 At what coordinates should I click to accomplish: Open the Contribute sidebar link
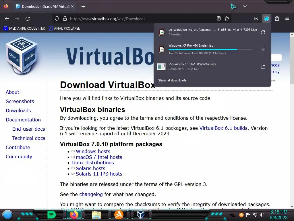pyautogui.click(x=18, y=147)
